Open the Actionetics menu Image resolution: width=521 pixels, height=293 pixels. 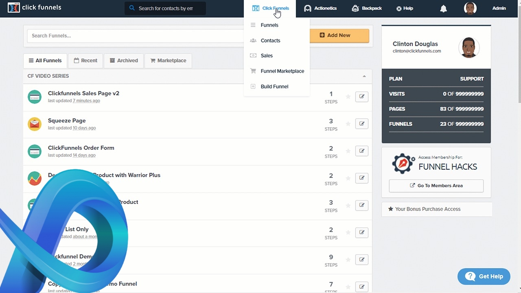[320, 8]
